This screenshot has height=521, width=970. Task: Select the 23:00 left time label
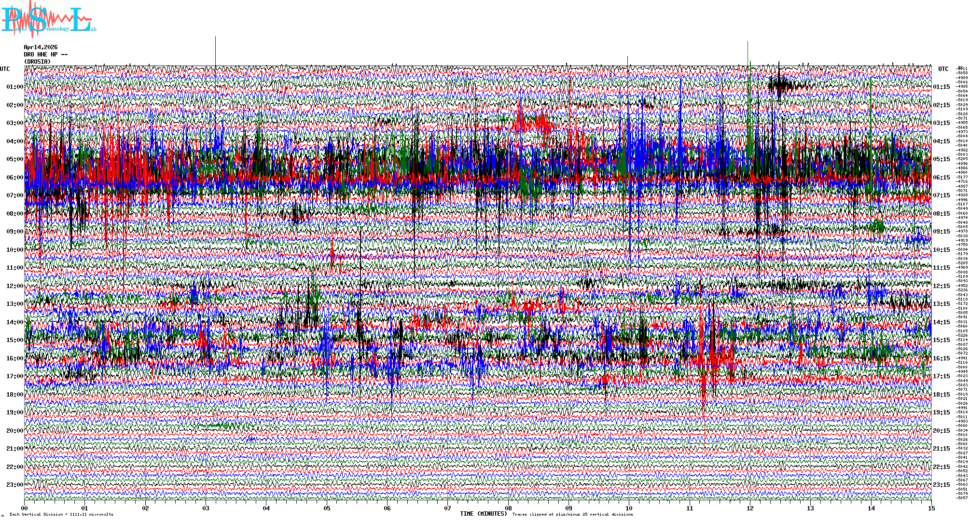tap(14, 485)
